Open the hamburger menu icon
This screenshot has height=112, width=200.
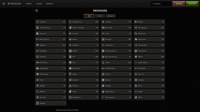(x=4, y=4)
